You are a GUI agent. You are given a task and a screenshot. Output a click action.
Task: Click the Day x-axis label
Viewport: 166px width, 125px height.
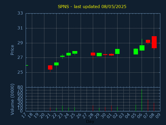pos(90,122)
